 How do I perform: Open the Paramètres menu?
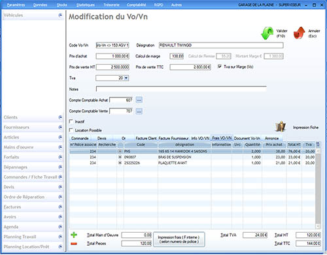pos(16,5)
